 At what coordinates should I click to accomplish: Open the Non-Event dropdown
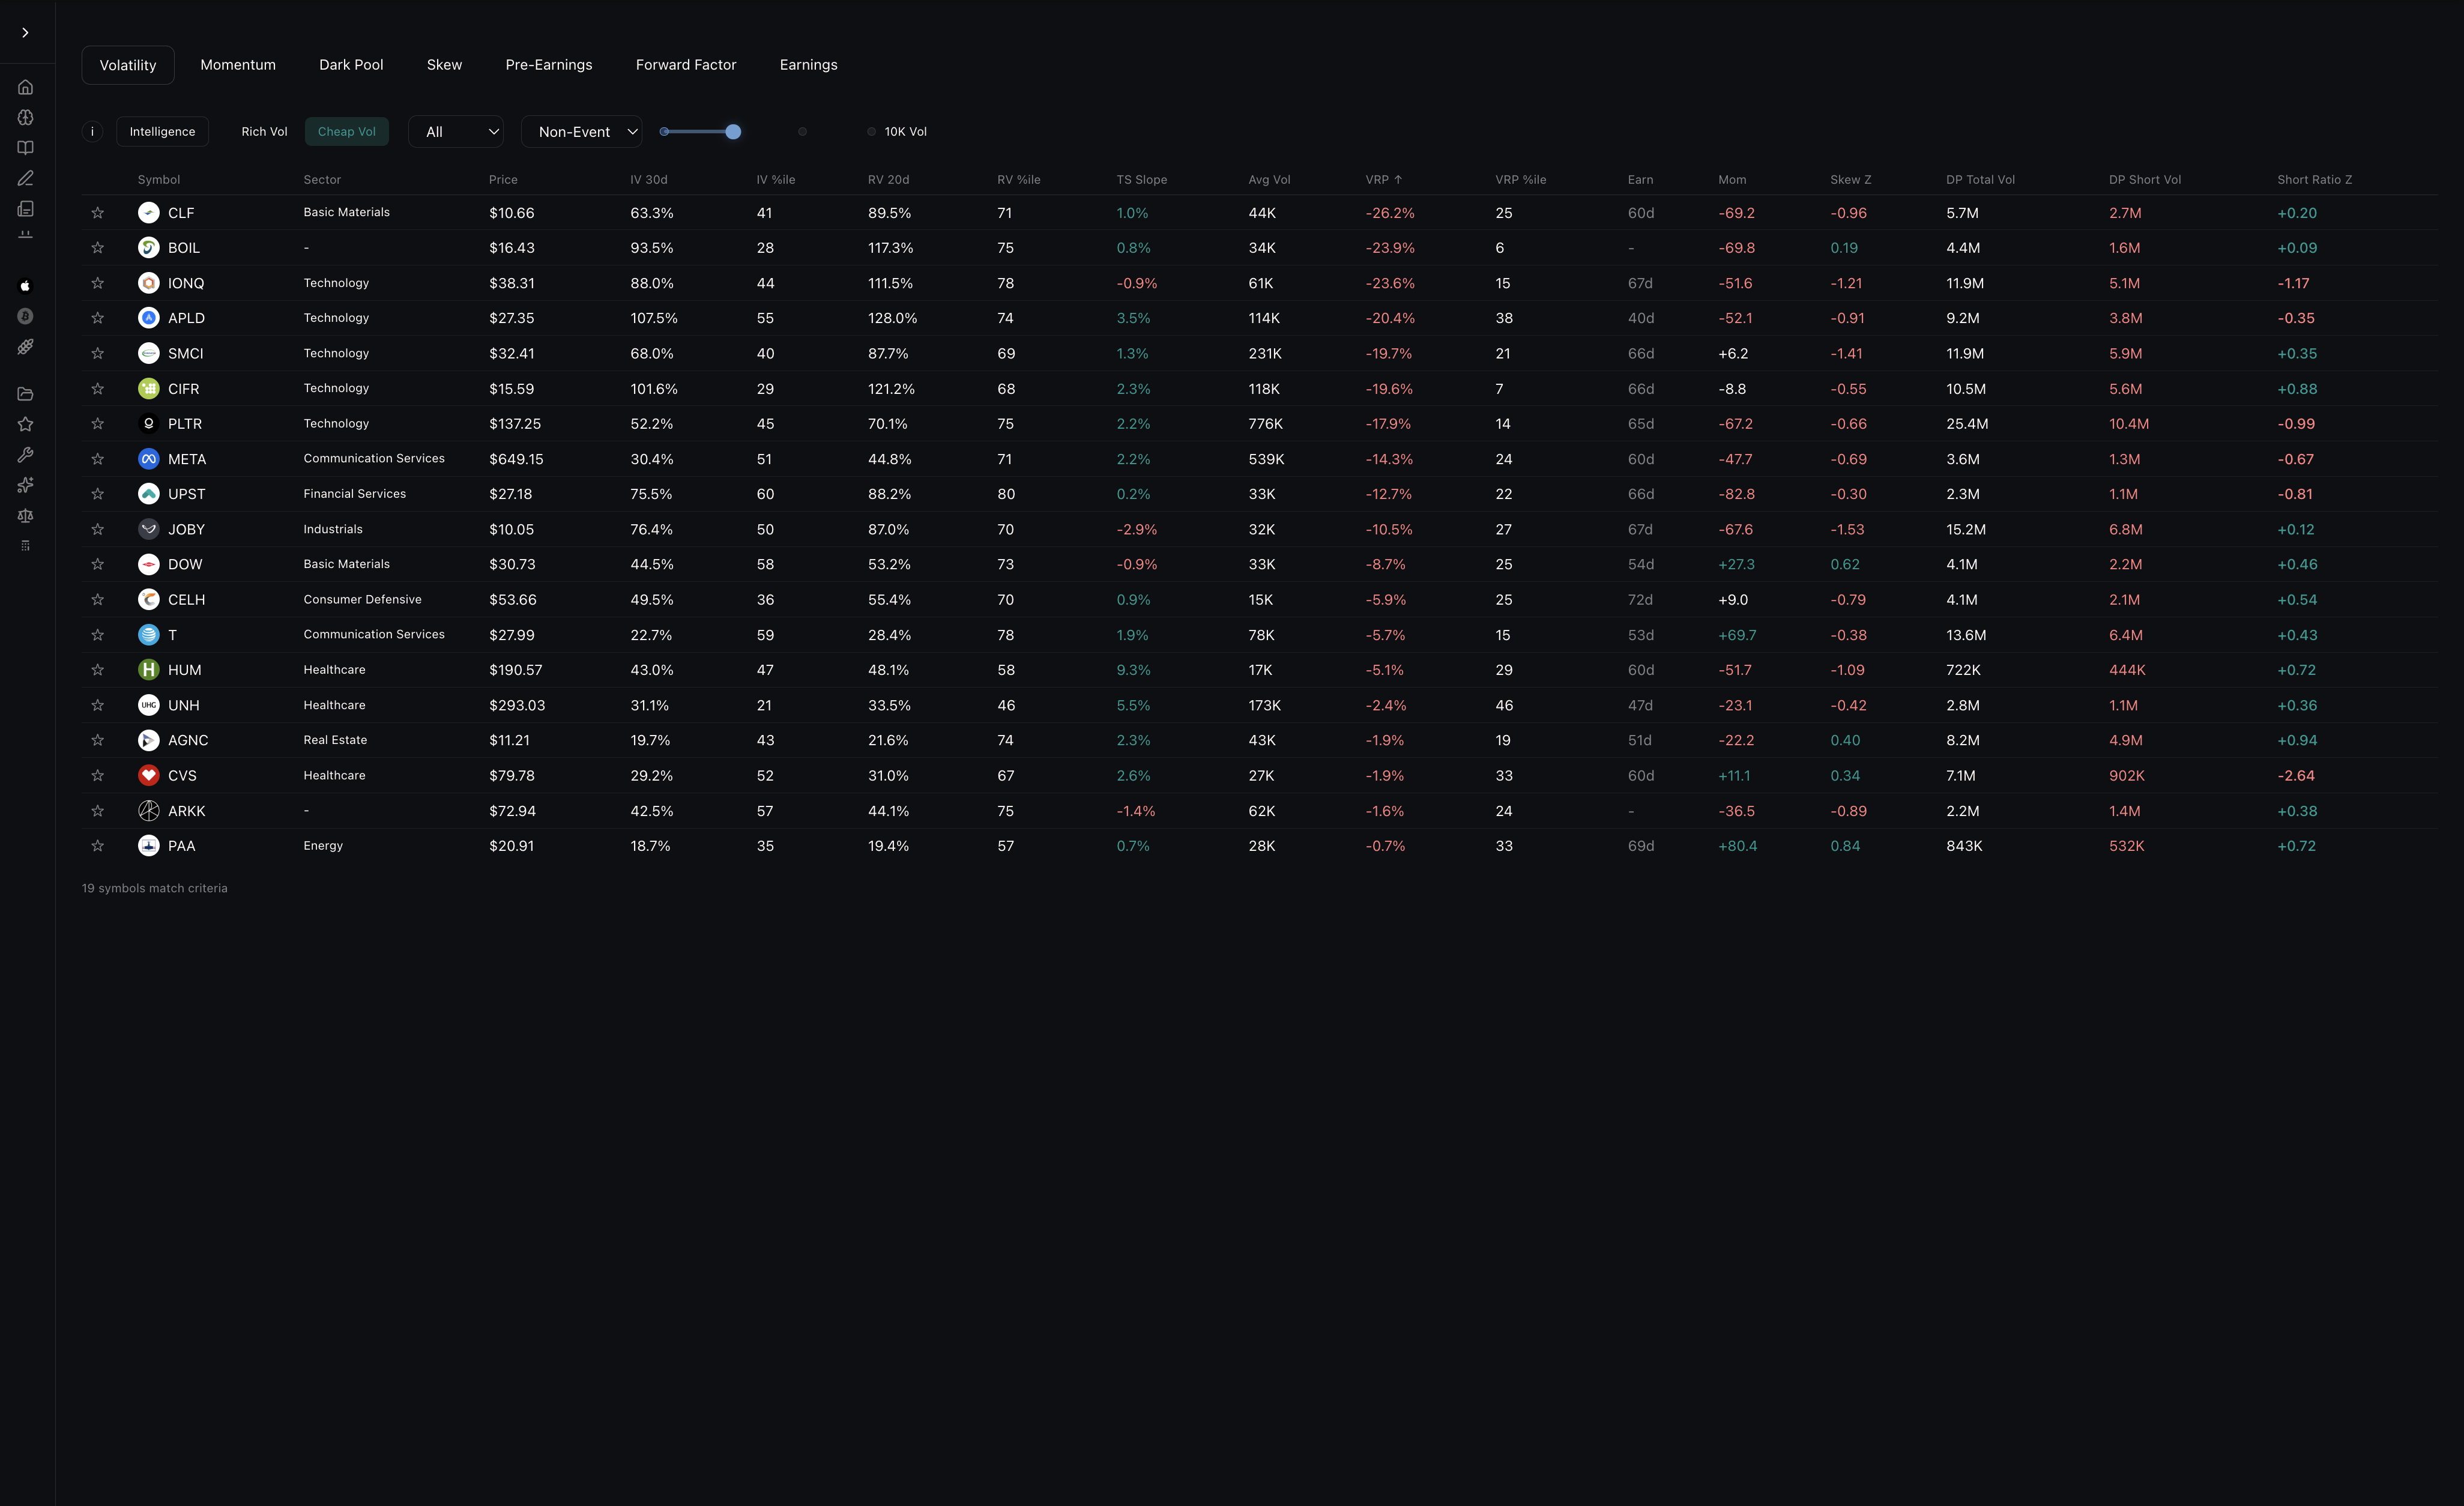(581, 131)
